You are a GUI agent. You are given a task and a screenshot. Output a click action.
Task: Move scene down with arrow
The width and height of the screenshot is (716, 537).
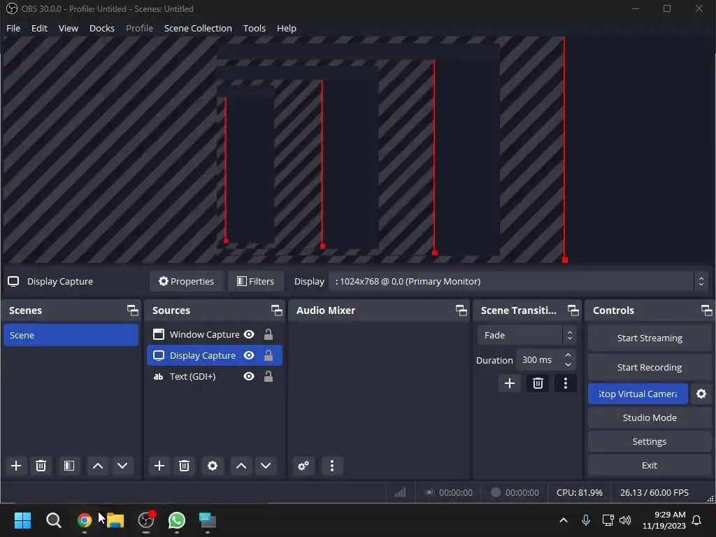point(122,466)
